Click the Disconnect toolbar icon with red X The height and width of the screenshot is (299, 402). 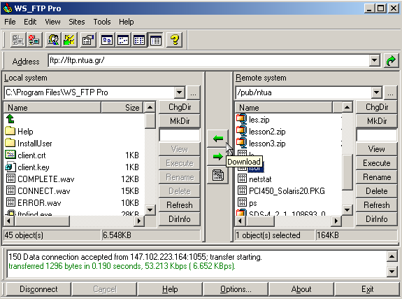pos(34,40)
